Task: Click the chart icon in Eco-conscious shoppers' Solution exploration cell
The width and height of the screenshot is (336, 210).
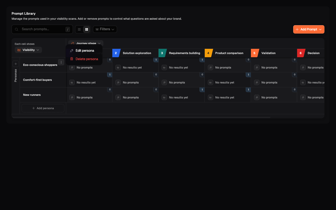Action: 118,67
